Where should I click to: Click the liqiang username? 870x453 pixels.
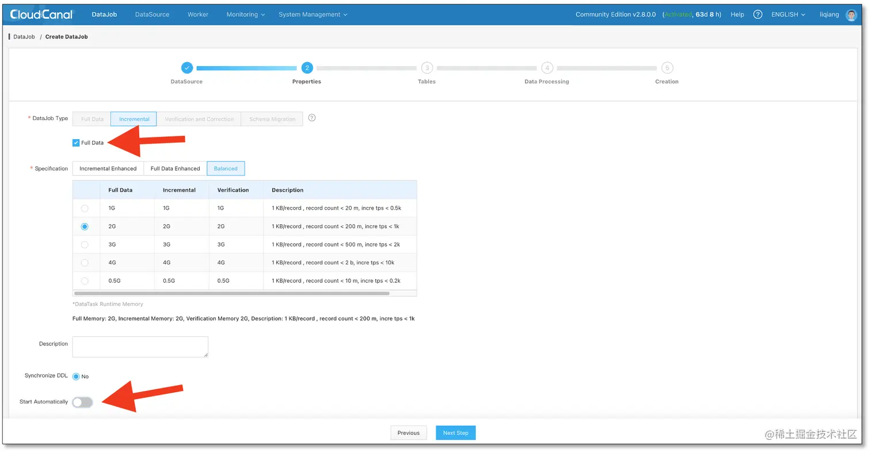[x=829, y=14]
